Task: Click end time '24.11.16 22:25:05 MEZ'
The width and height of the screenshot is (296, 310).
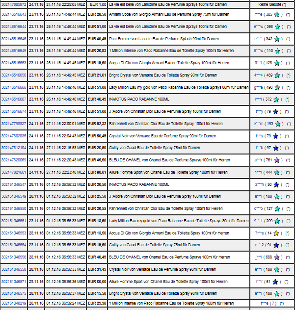Action: click(x=66, y=4)
